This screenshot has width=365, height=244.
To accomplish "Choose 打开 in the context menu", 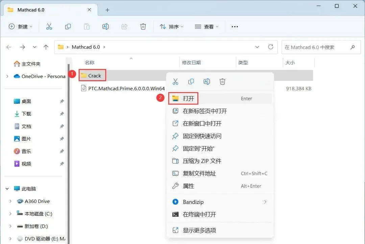I will (x=220, y=99).
